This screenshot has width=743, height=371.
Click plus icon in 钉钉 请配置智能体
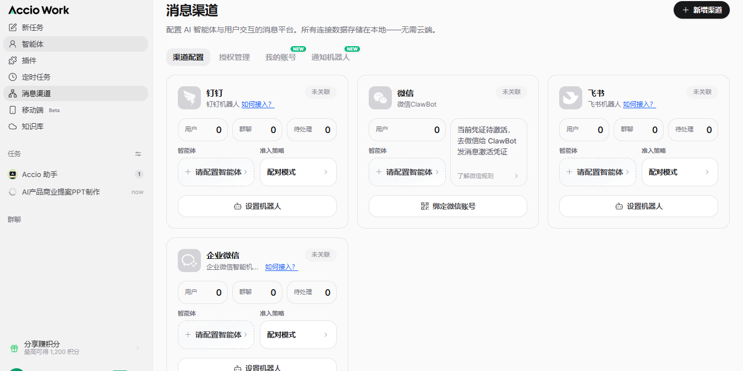pyautogui.click(x=188, y=172)
